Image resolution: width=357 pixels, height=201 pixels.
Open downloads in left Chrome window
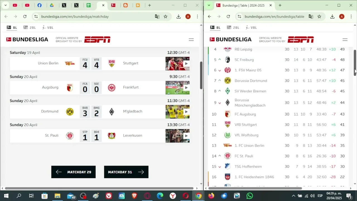tap(178, 16)
